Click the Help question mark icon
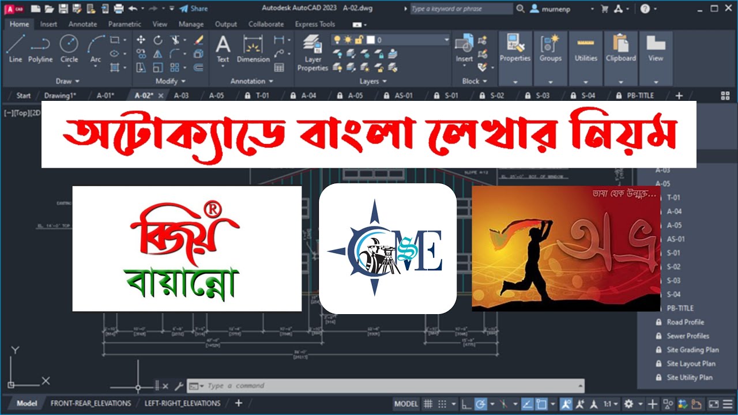This screenshot has height=415, width=738. (645, 9)
